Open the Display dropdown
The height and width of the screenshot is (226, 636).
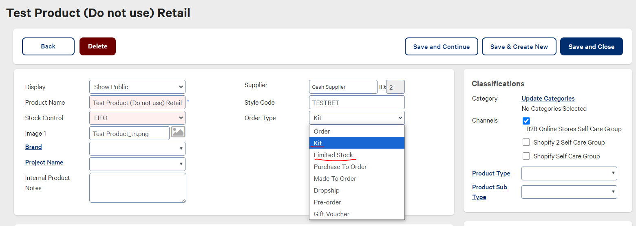click(x=137, y=87)
